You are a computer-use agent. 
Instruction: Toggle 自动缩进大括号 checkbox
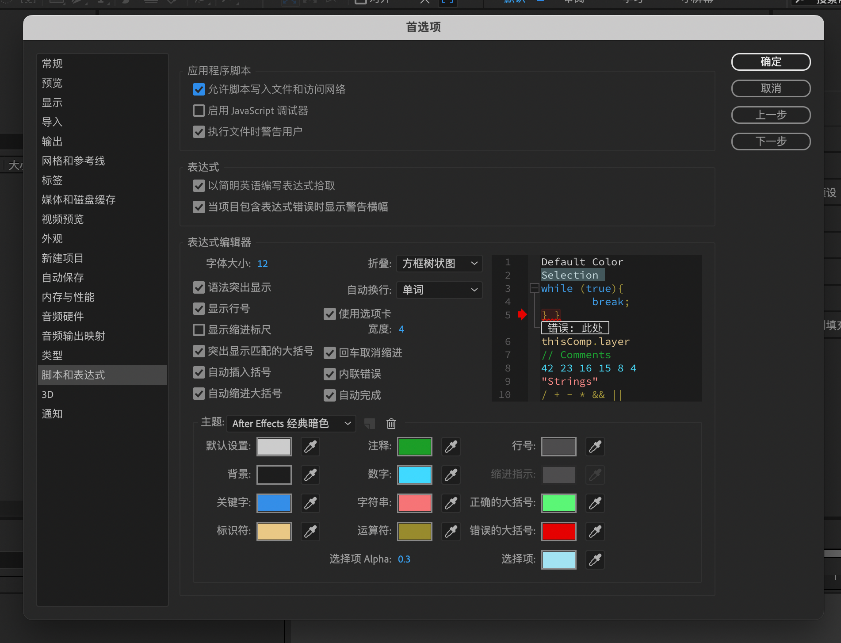pyautogui.click(x=199, y=394)
